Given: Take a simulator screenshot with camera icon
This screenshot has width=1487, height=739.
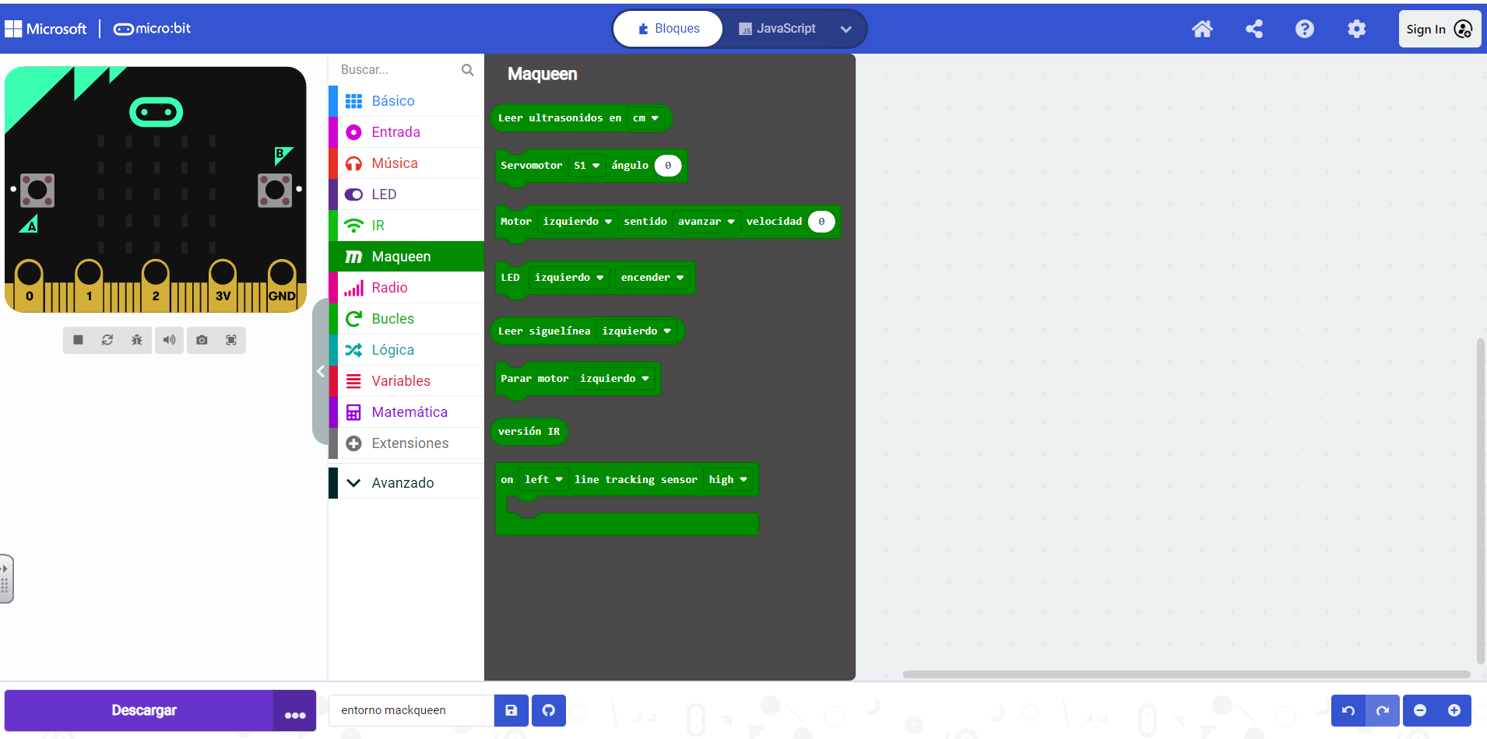Looking at the screenshot, I should [x=202, y=340].
